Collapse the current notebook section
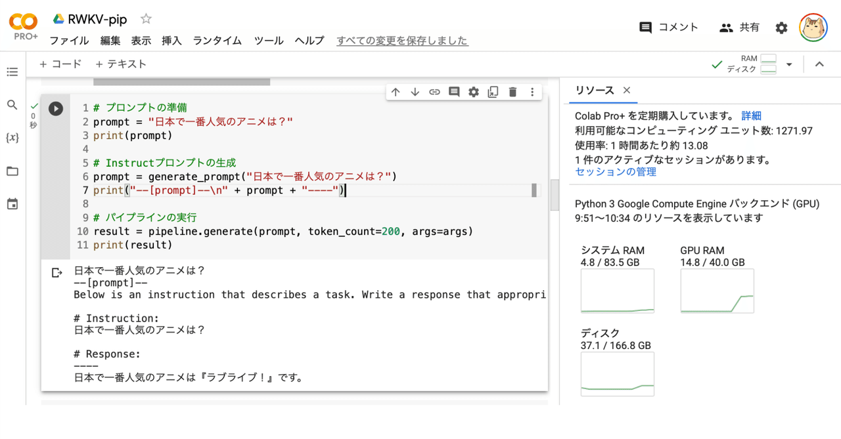 coord(819,64)
